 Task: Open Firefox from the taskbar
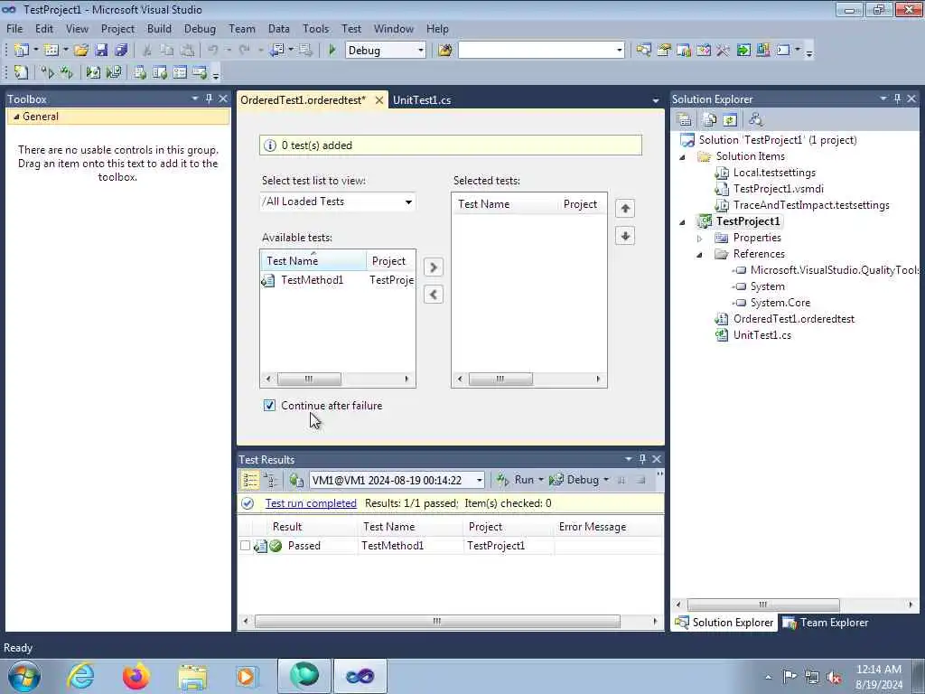coord(135,676)
